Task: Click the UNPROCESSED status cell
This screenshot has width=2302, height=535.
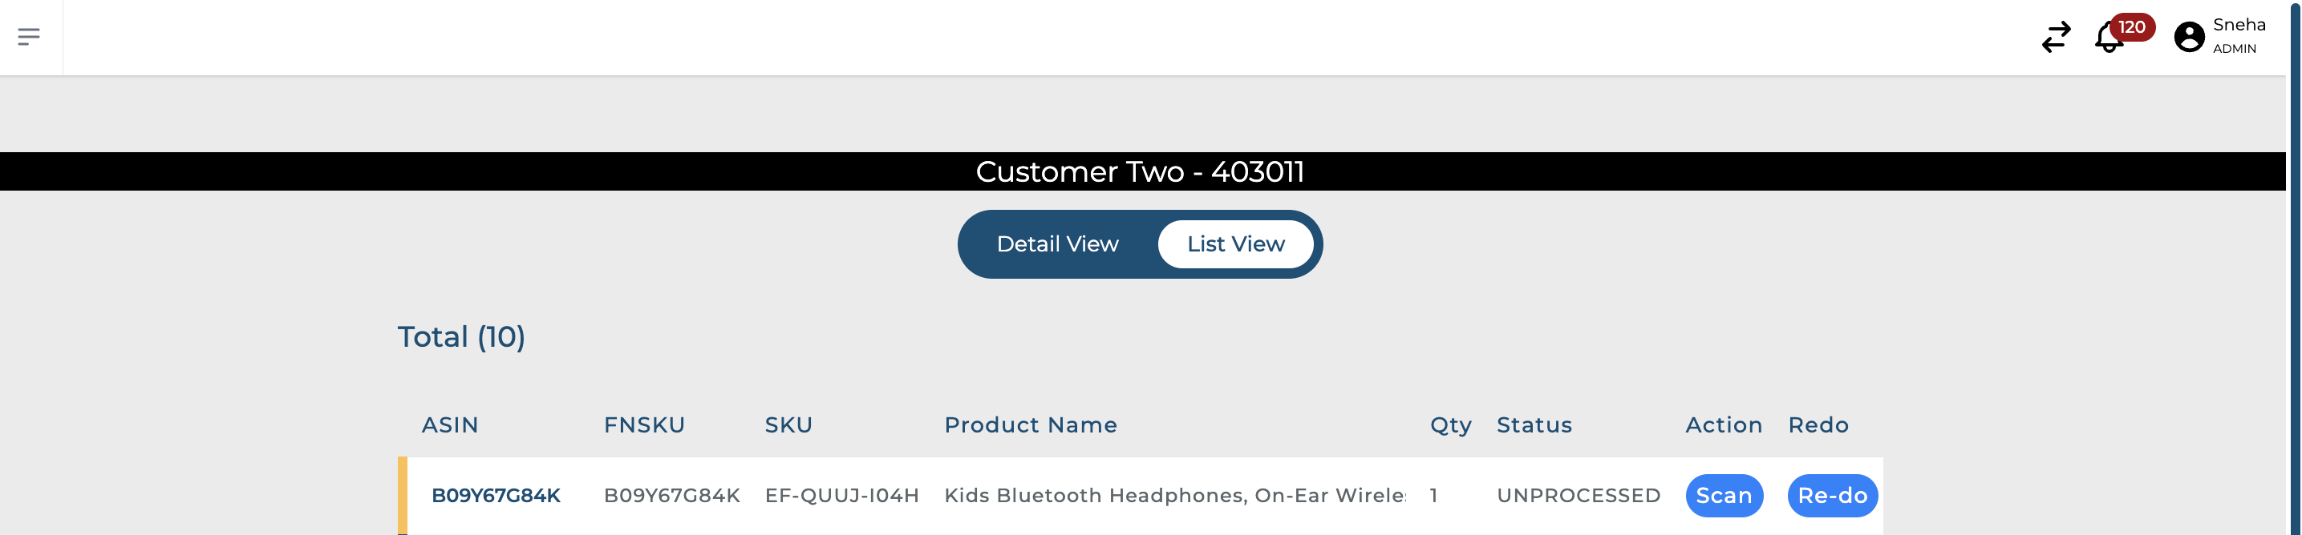Action: click(1579, 496)
